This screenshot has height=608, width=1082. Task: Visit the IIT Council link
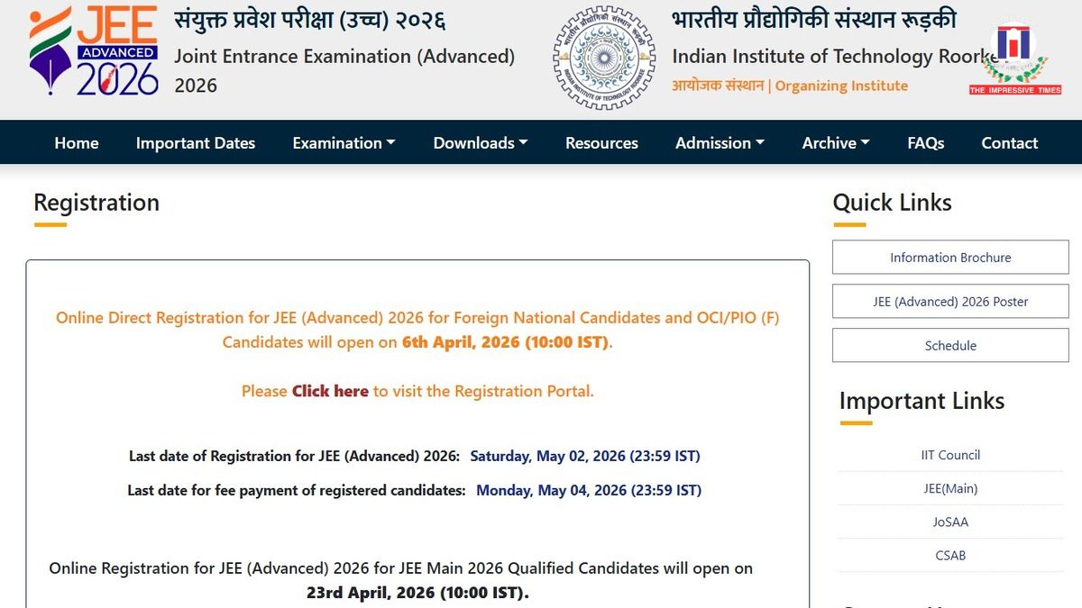(950, 455)
